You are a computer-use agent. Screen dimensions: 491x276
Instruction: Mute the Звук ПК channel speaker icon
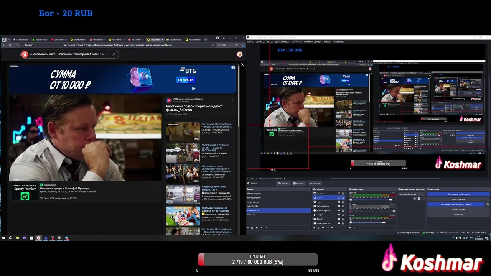click(x=351, y=200)
